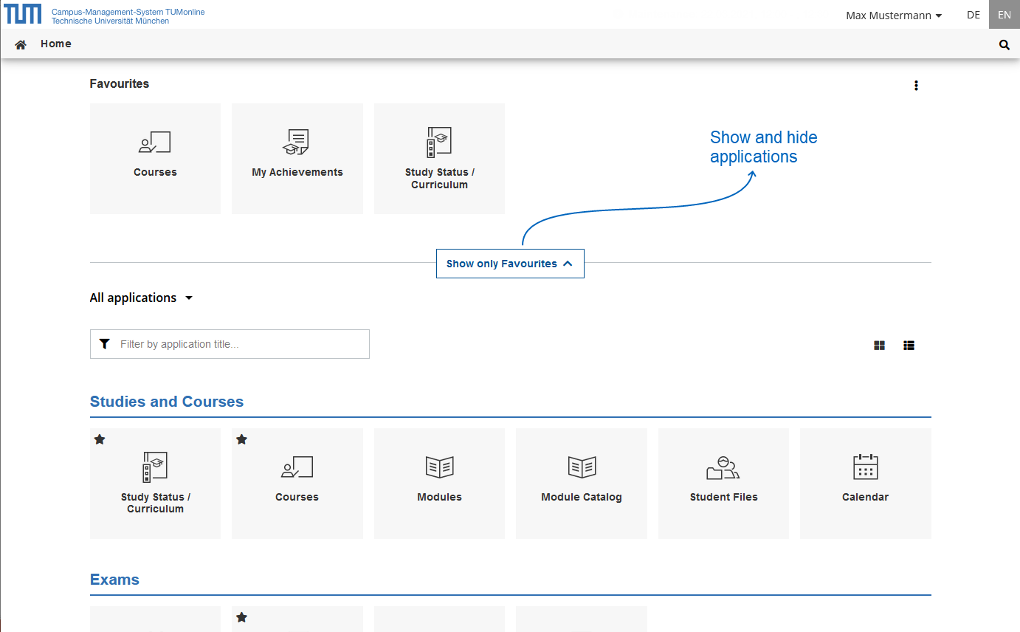Click the home icon in navigation bar
The height and width of the screenshot is (632, 1020).
(21, 44)
